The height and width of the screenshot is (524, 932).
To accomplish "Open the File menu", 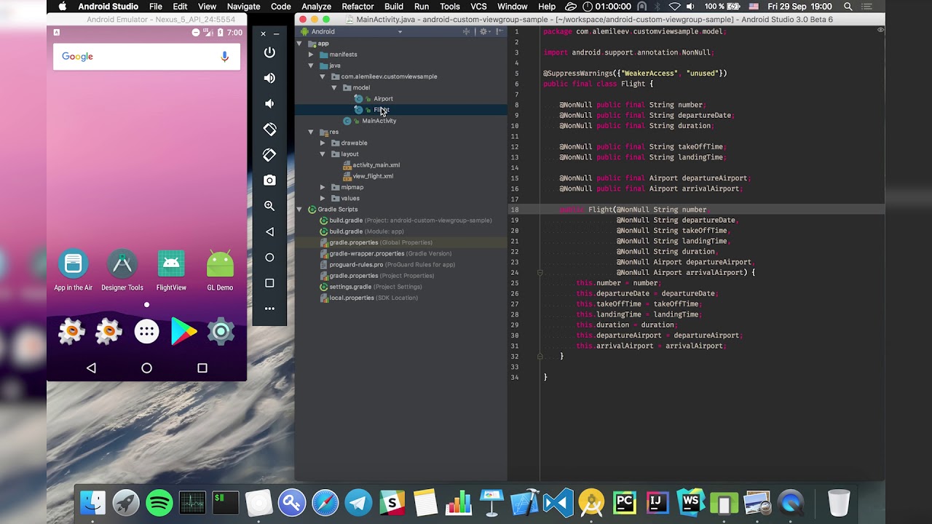I will (x=156, y=7).
